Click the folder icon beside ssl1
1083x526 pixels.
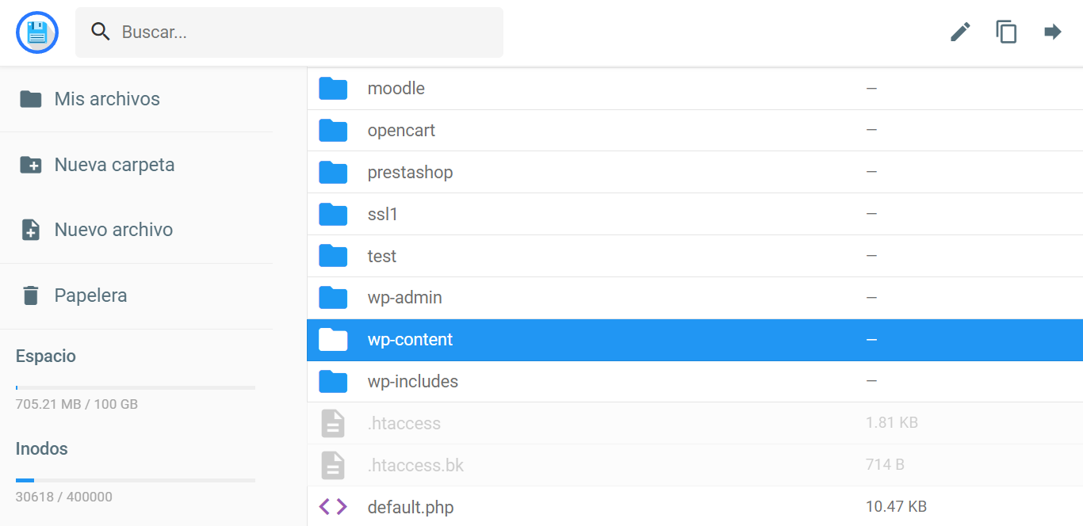333,214
